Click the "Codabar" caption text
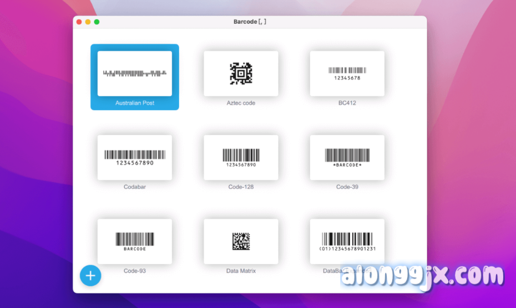Image resolution: width=516 pixels, height=308 pixels. (134, 187)
